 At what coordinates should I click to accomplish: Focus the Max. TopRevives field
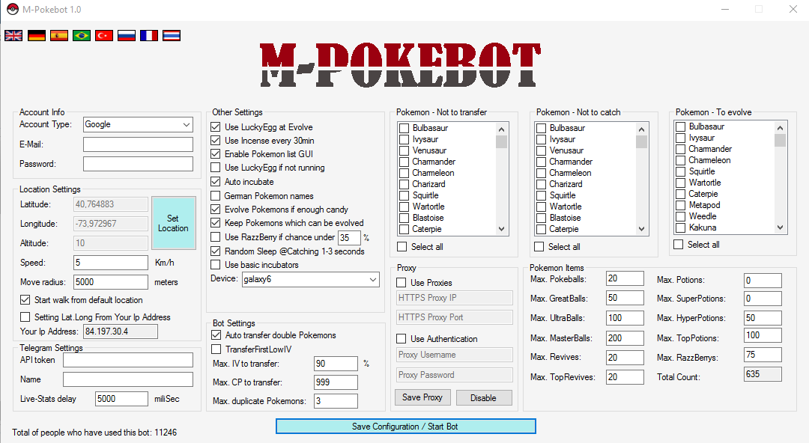tap(625, 377)
